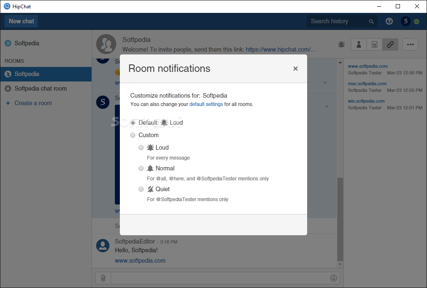Screen dimensions: 427x288
Task: Click the Normal bell icon
Action: point(150,168)
